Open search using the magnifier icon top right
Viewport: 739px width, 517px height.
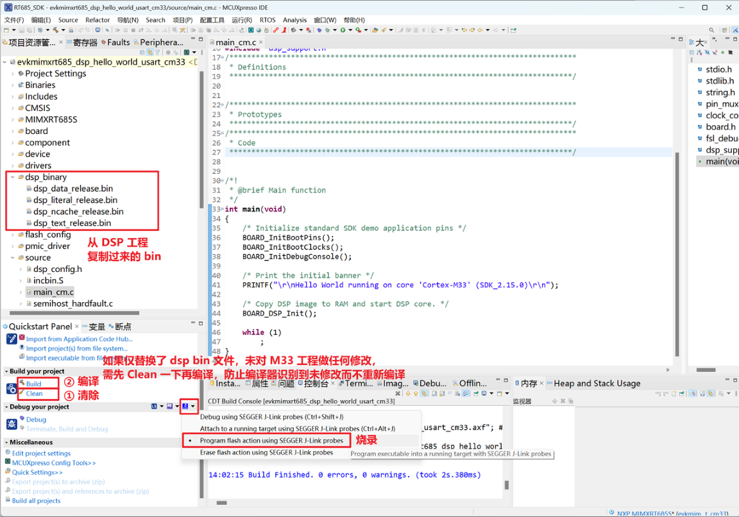click(x=711, y=30)
